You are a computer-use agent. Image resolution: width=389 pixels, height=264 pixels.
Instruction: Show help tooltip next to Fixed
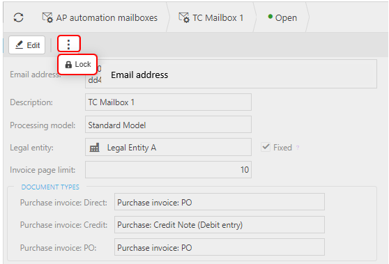[x=298, y=148]
